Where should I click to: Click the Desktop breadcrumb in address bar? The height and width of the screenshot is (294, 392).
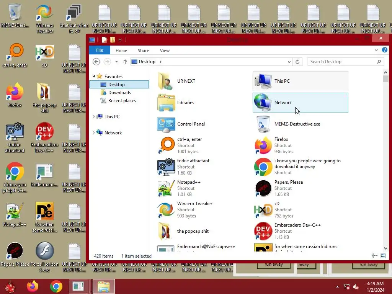pyautogui.click(x=147, y=62)
